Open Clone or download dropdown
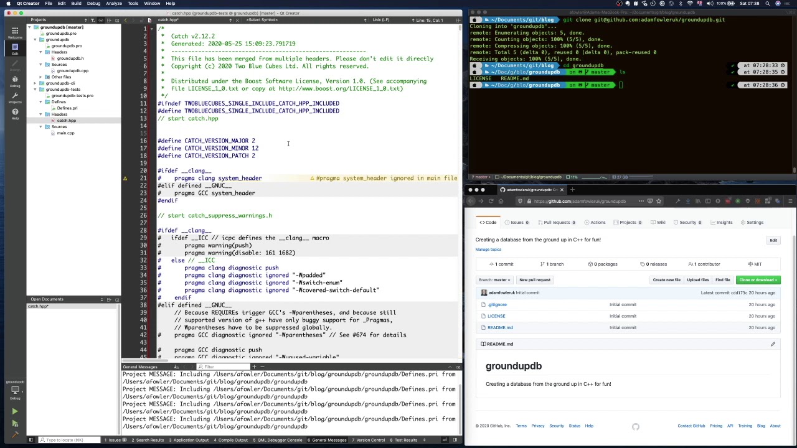The height and width of the screenshot is (448, 797). coord(758,280)
